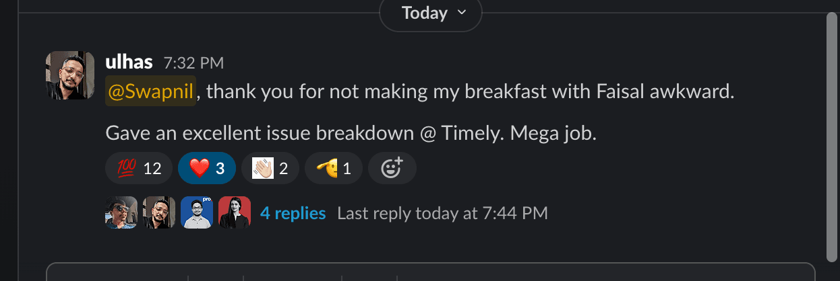Toggle the saluting face reaction

333,168
